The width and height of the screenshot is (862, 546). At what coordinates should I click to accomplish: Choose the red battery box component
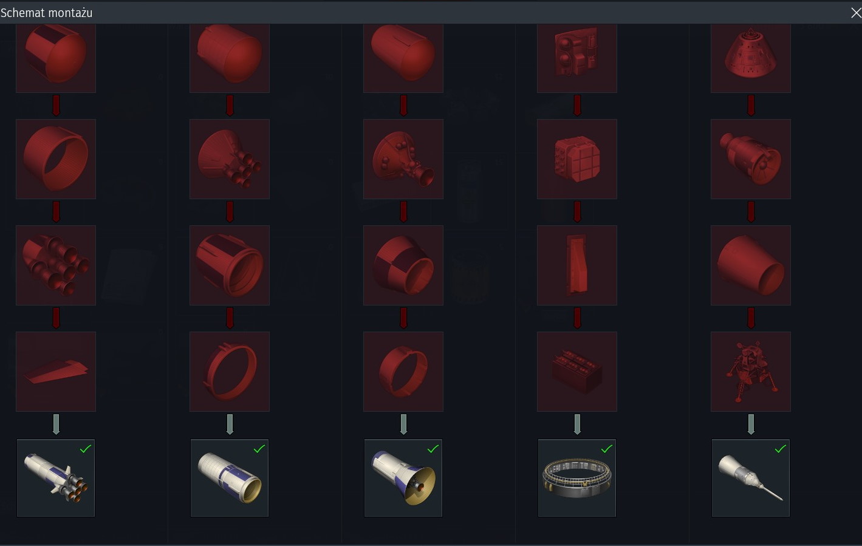point(577,372)
